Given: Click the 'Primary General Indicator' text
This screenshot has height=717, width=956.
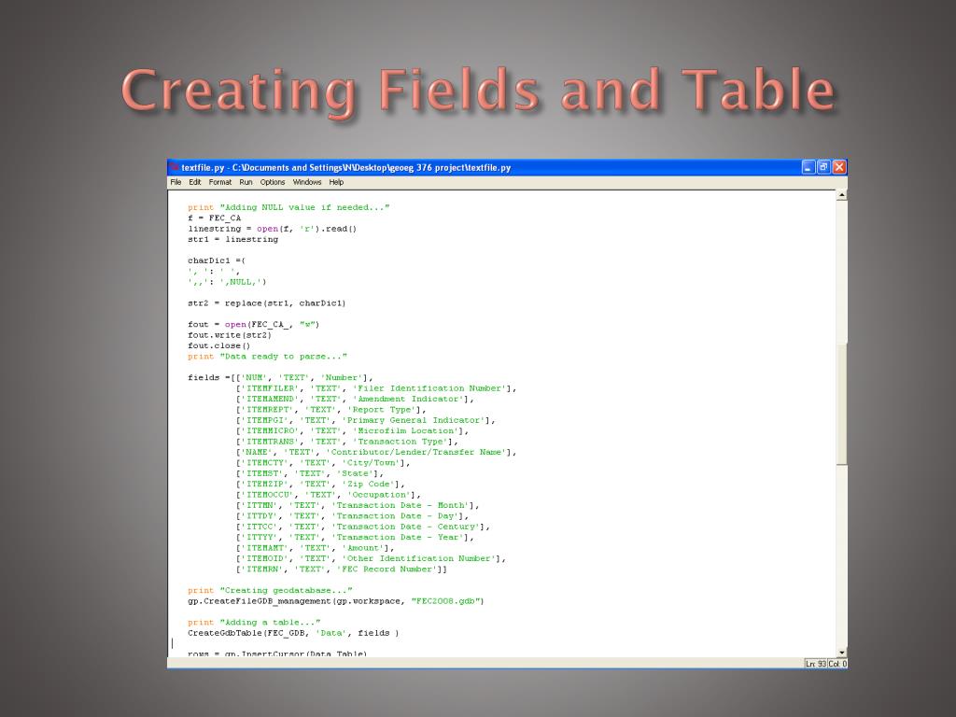Looking at the screenshot, I should (414, 421).
